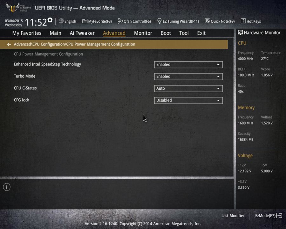The height and width of the screenshot is (229, 286).
Task: Click memory frequency 1600 MHz
Action: 246,123
